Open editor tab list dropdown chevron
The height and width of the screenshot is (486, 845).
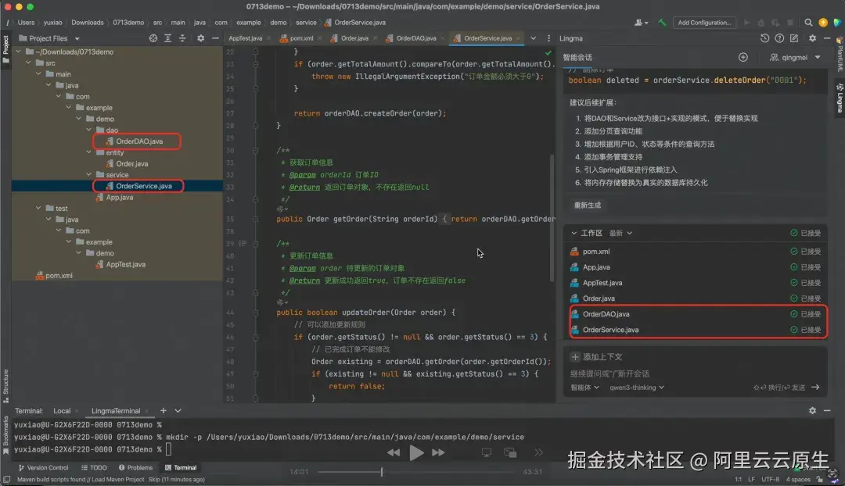[533, 38]
